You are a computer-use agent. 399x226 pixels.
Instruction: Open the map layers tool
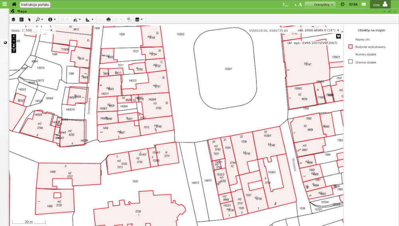tap(13, 19)
